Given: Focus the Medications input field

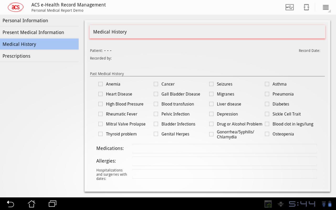Looking at the screenshot, I should coord(224,149).
